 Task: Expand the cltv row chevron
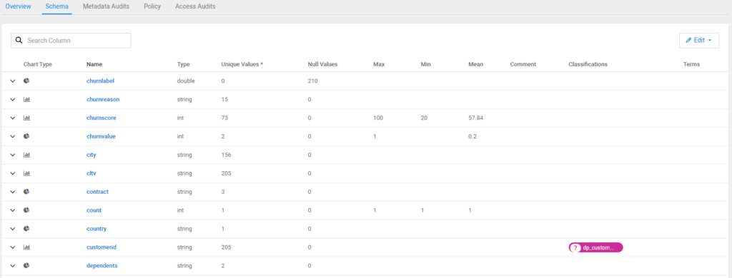(x=13, y=174)
